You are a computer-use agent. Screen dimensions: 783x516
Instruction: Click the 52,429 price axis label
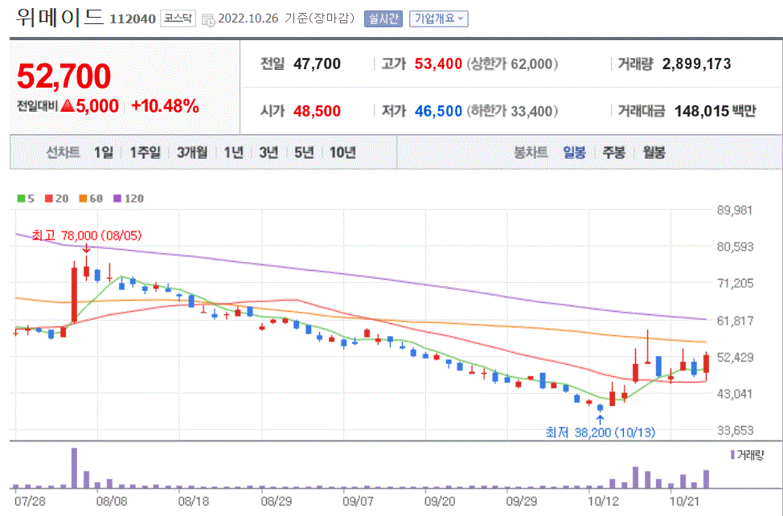tap(735, 358)
